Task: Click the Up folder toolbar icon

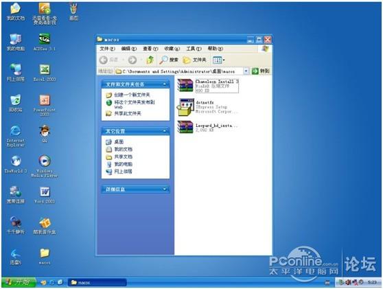Action: pos(150,60)
